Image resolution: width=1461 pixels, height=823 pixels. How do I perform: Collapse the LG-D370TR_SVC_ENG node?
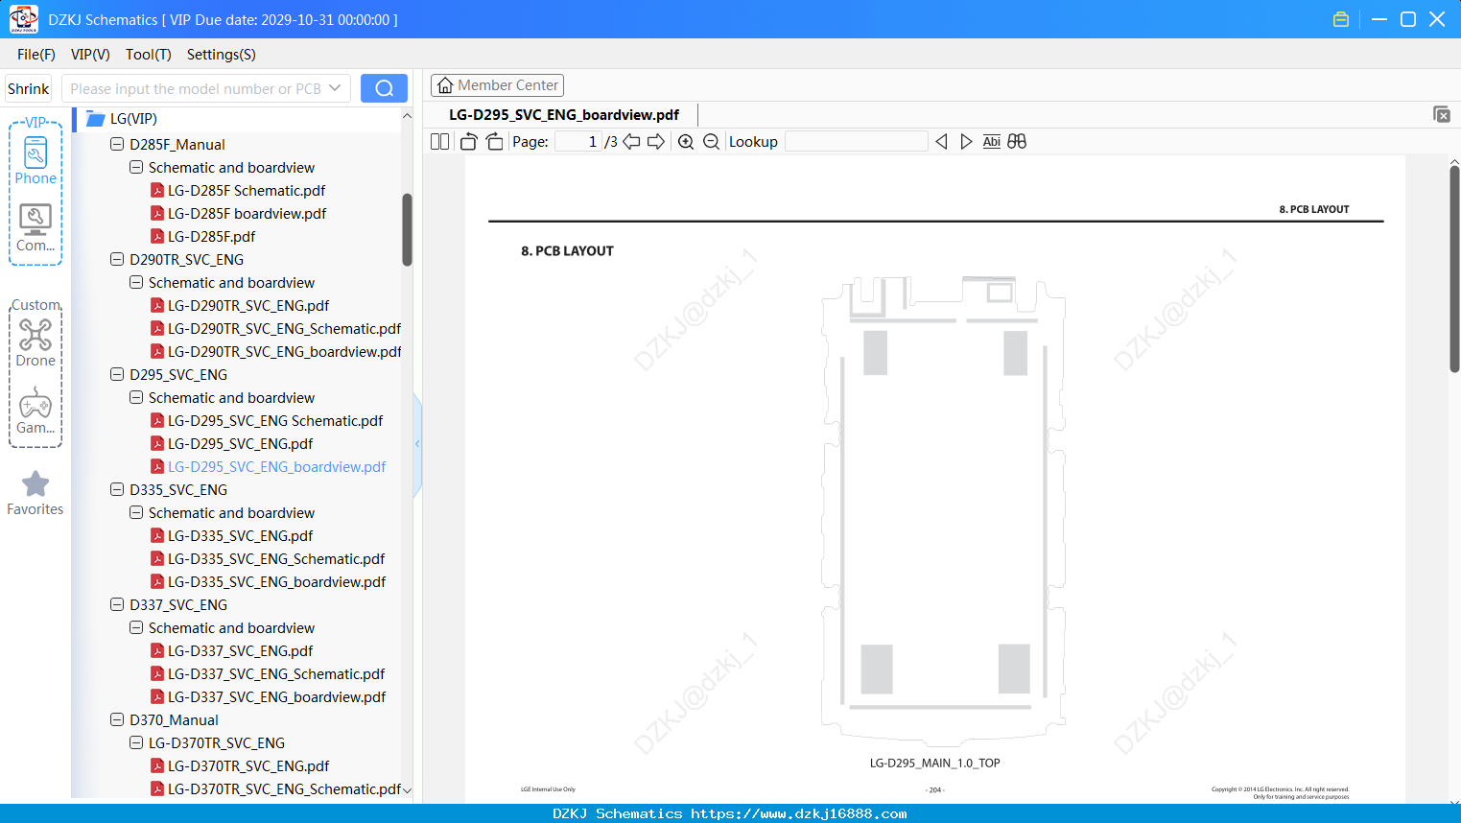[x=136, y=742]
